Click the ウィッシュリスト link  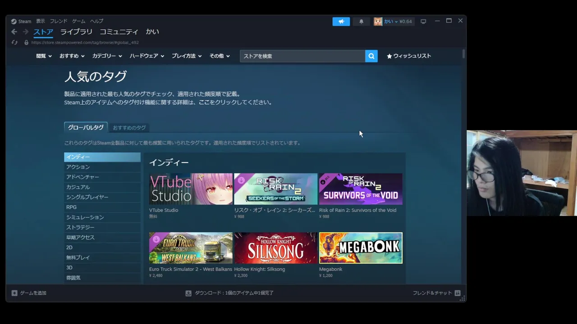pyautogui.click(x=409, y=56)
